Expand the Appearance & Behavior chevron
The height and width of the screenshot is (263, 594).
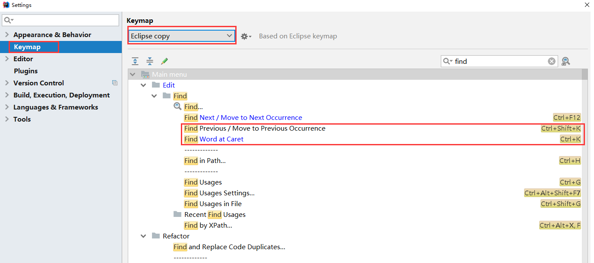coord(7,34)
